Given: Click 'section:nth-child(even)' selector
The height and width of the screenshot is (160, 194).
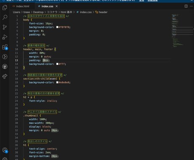Looking at the screenshot, I should point(40,79).
